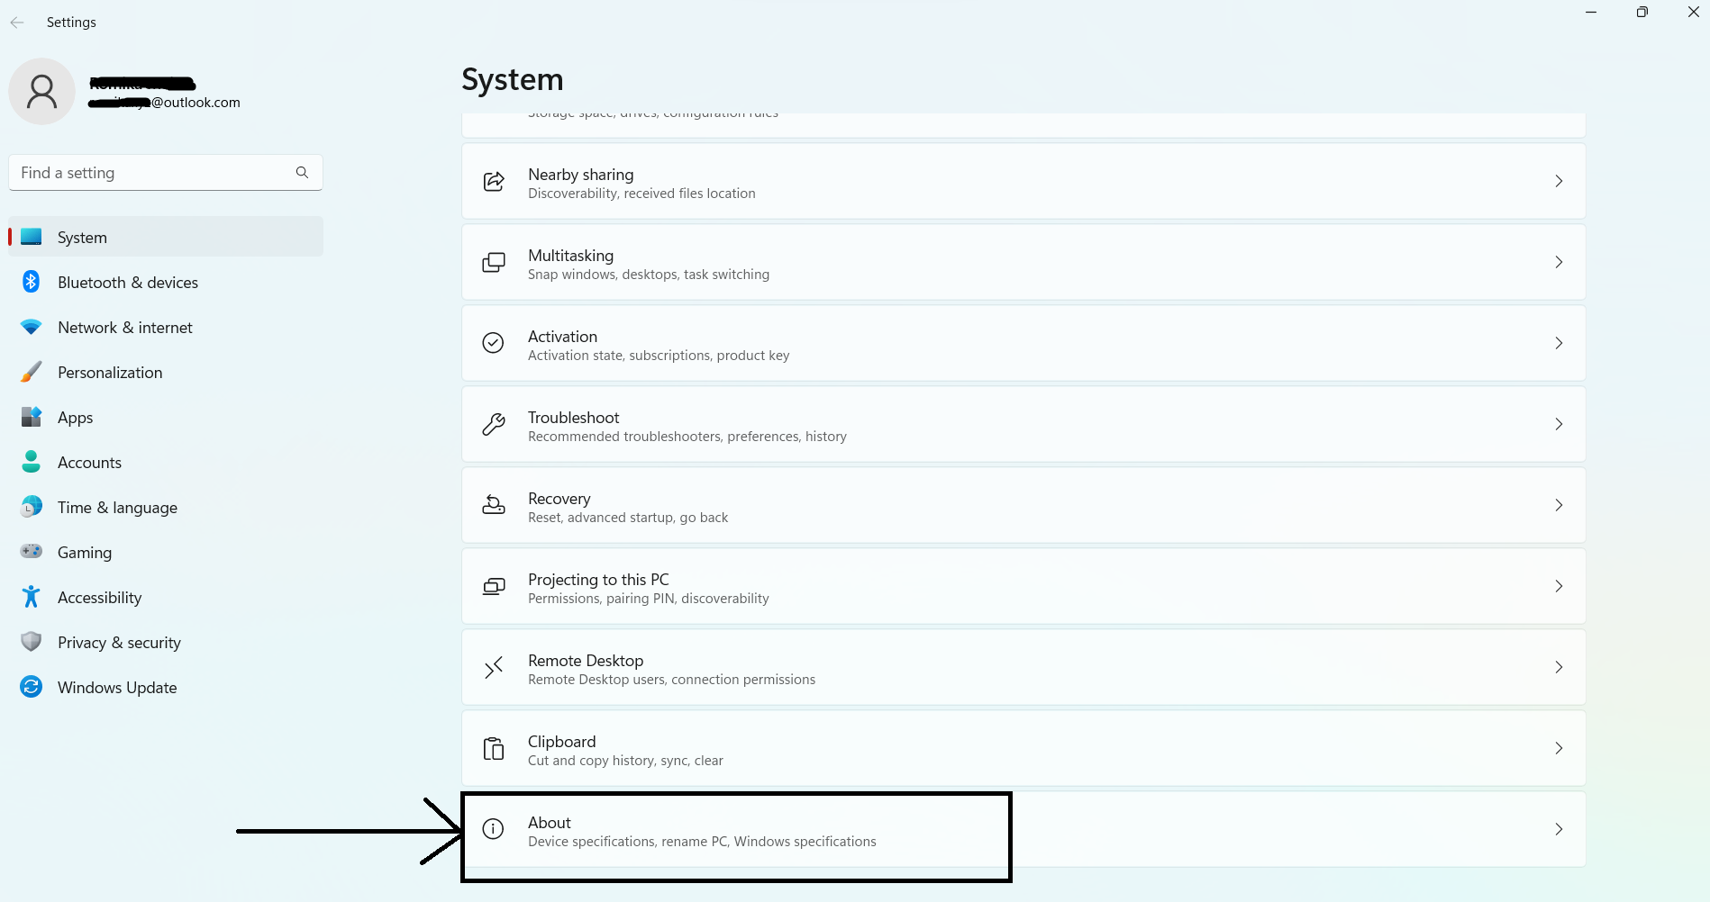The width and height of the screenshot is (1710, 902).
Task: Click the search magnifier icon
Action: 302,173
